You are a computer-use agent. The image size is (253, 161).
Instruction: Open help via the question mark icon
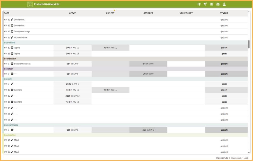point(212,4)
